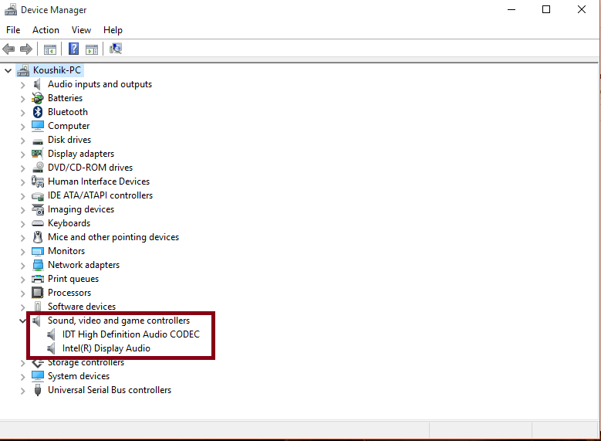Click the Show/Hide Action Pane toolbar icon
601x441 pixels.
[x=92, y=49]
